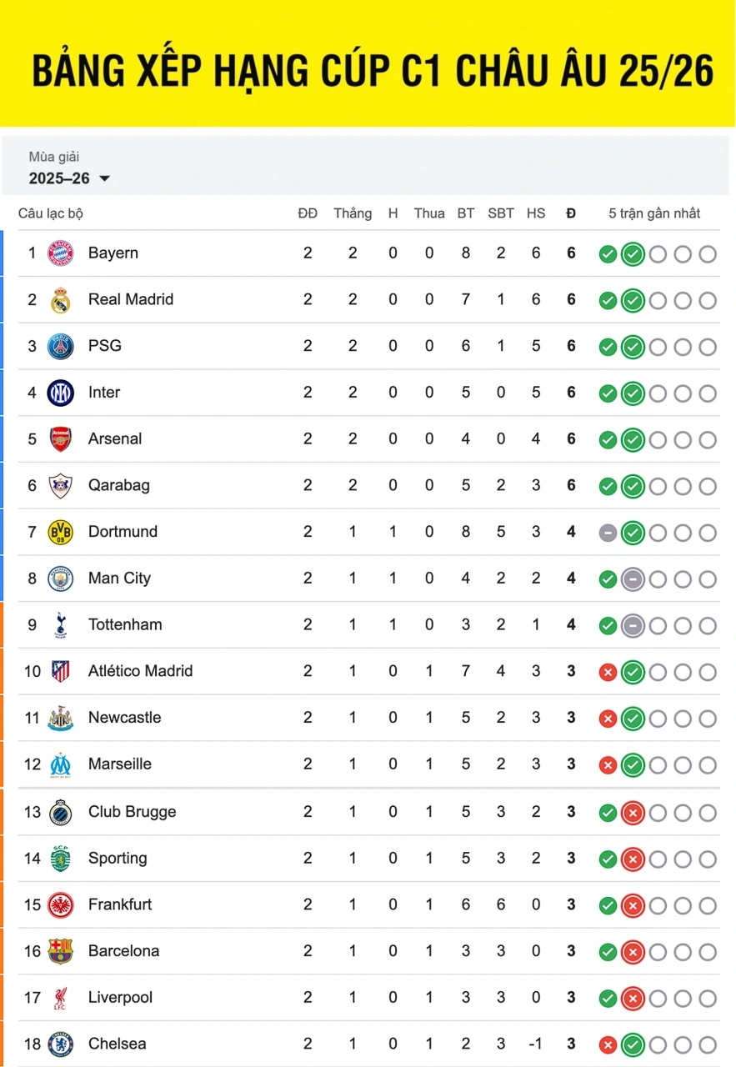
Task: Click Man City's grey draw indicator
Action: (633, 579)
